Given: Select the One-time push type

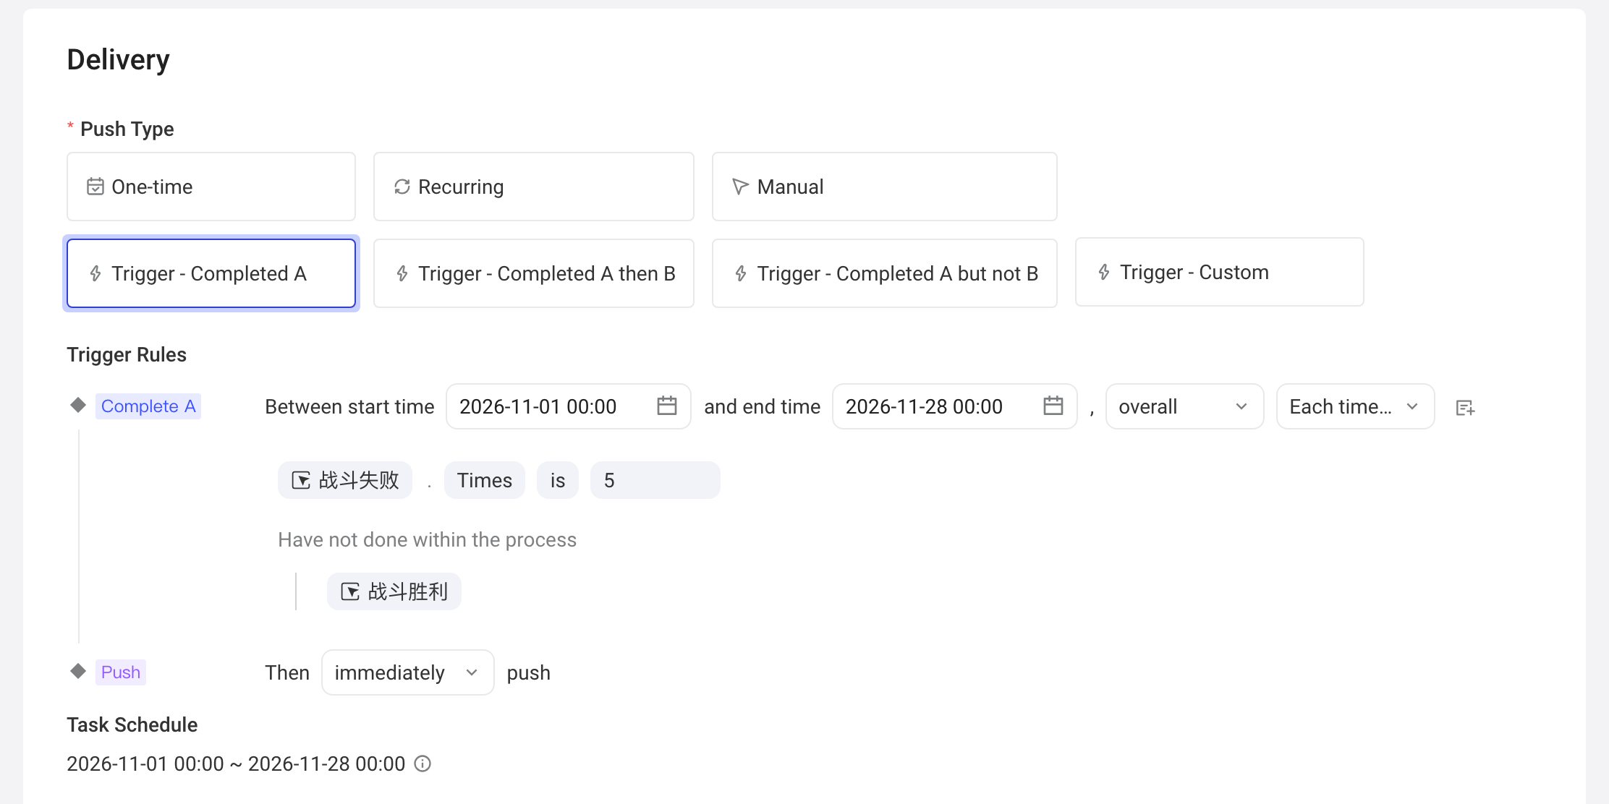Looking at the screenshot, I should (x=211, y=187).
